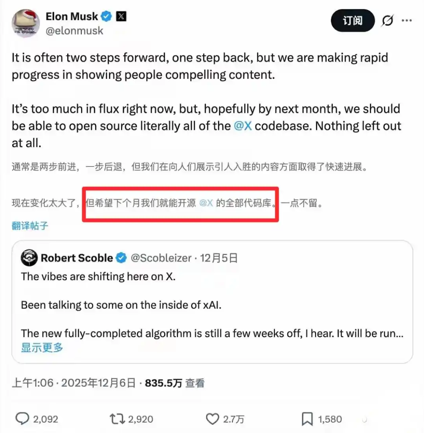
Task: Click the X affiliation badge beside Elon Musk's name
Action: pos(121,17)
